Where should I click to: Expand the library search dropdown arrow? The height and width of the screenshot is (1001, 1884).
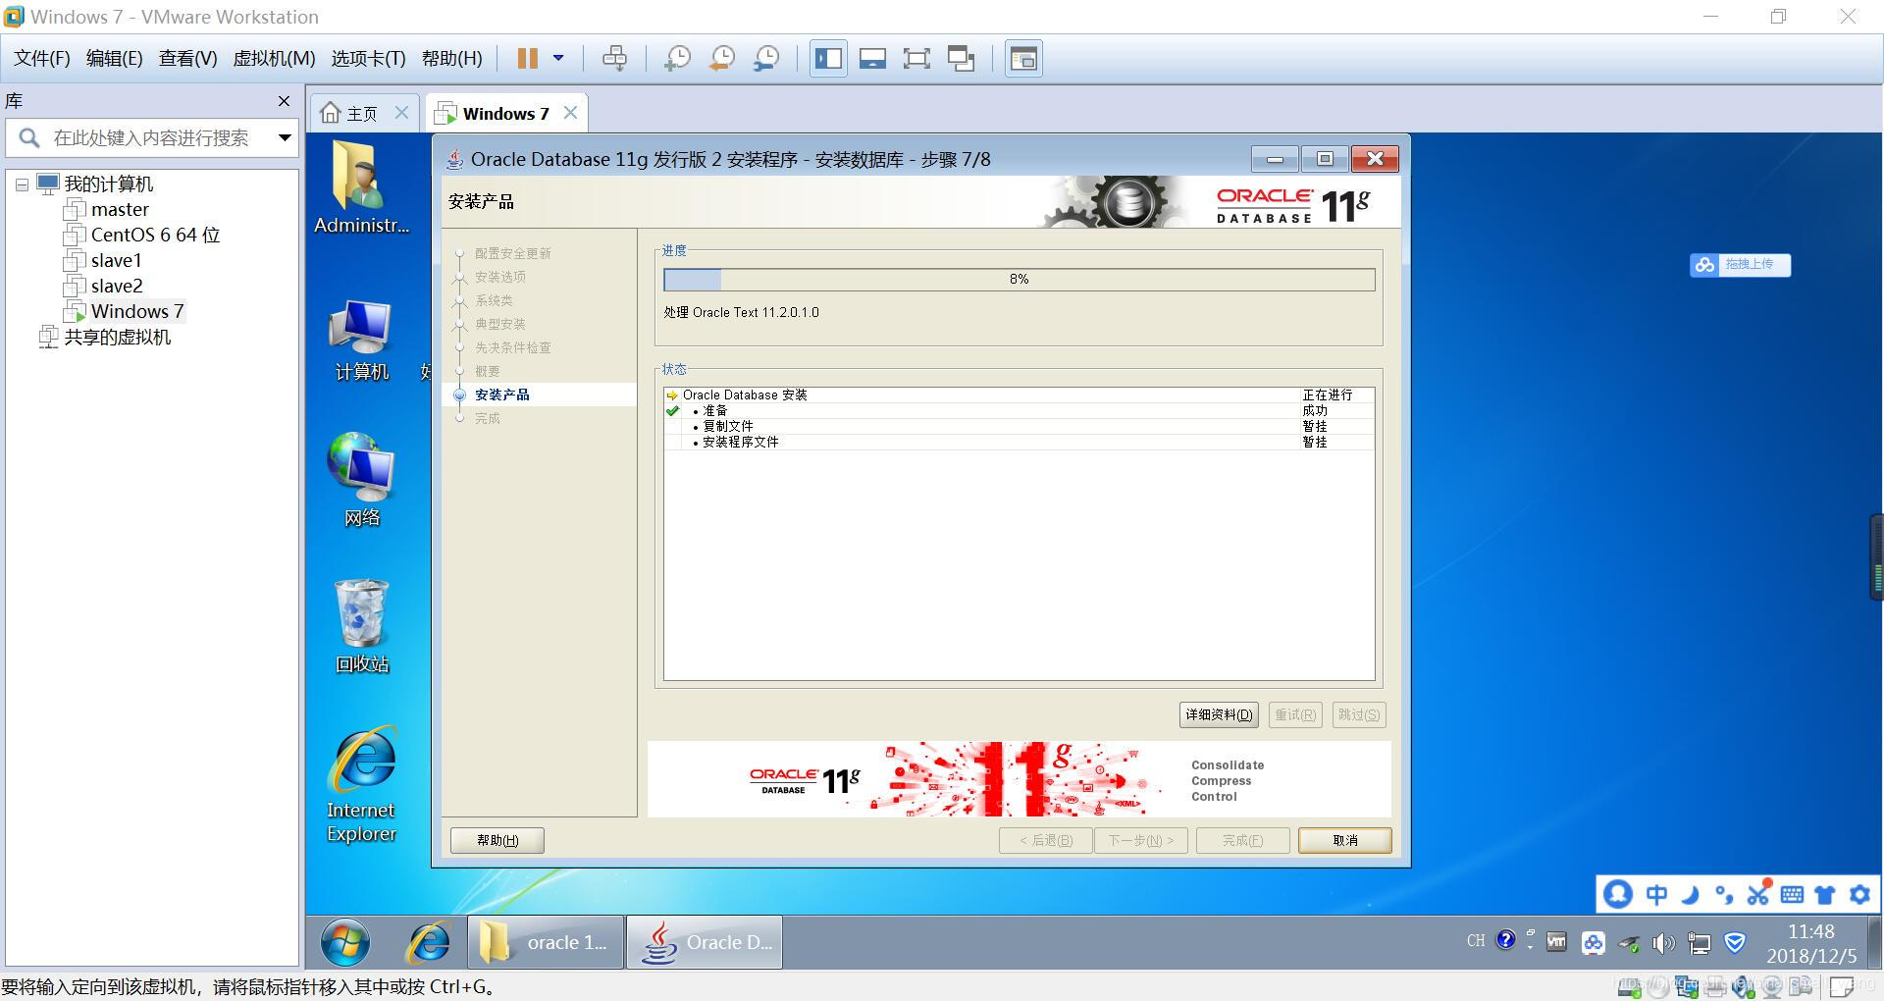point(285,138)
